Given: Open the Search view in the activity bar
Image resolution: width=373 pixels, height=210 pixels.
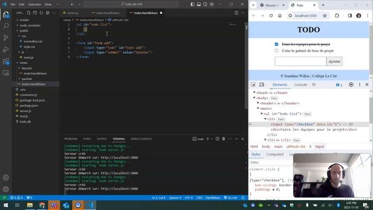Looking at the screenshot, I should click(x=6, y=26).
